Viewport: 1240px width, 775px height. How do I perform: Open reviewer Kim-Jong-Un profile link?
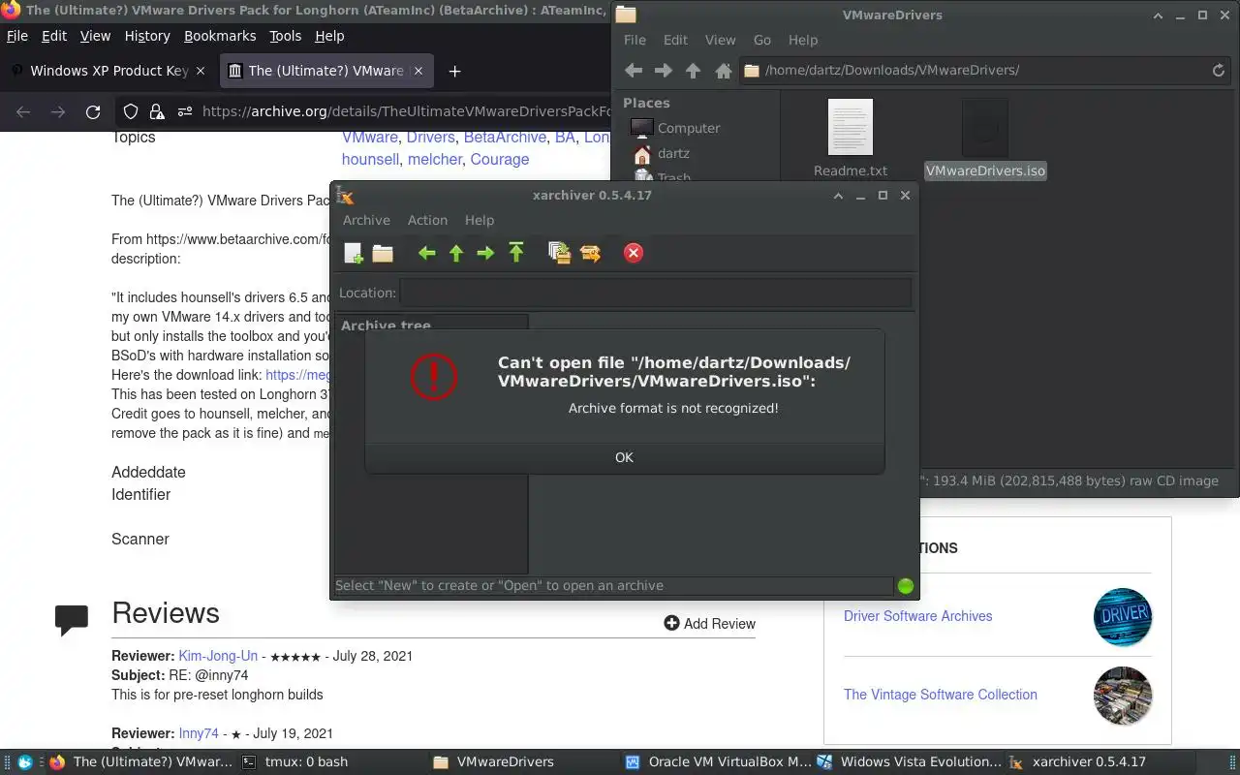[218, 656]
